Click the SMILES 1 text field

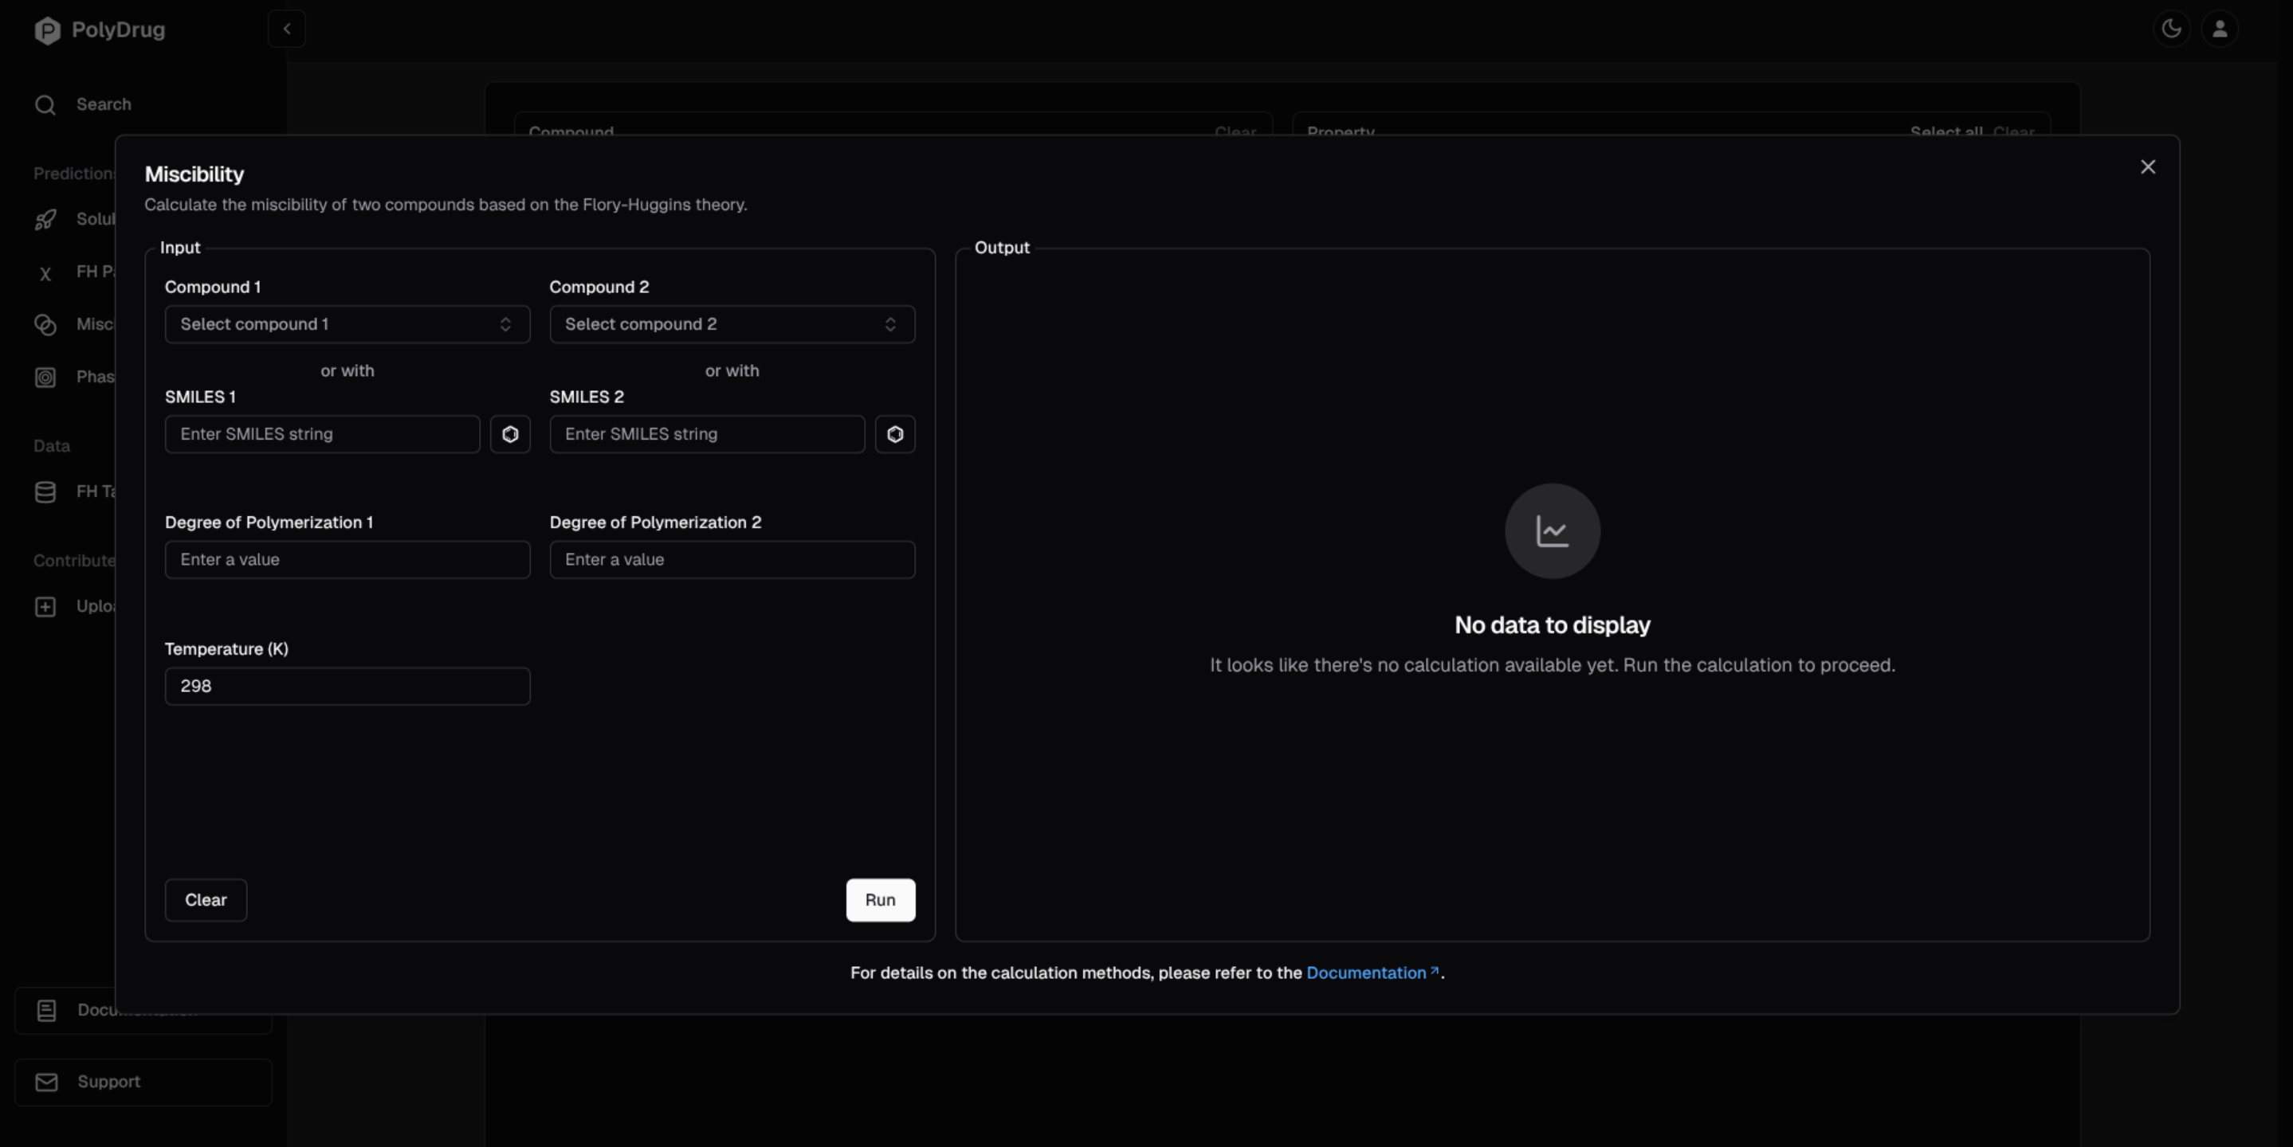(x=322, y=434)
